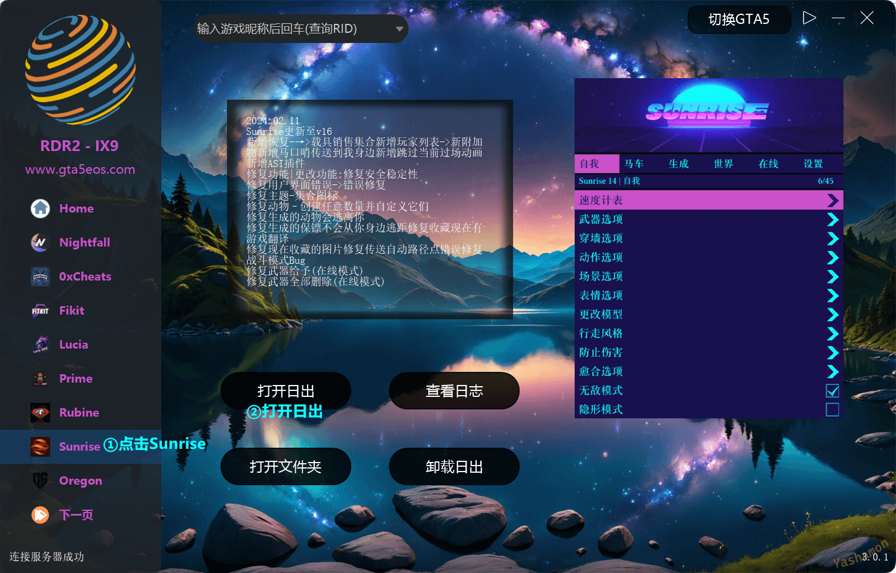Click 连接服务器成功 status text

[x=47, y=556]
